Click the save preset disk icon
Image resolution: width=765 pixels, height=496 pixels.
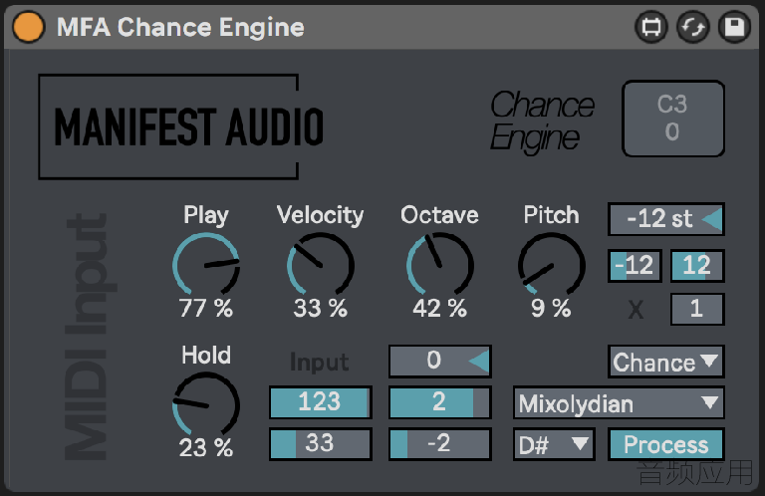point(734,27)
